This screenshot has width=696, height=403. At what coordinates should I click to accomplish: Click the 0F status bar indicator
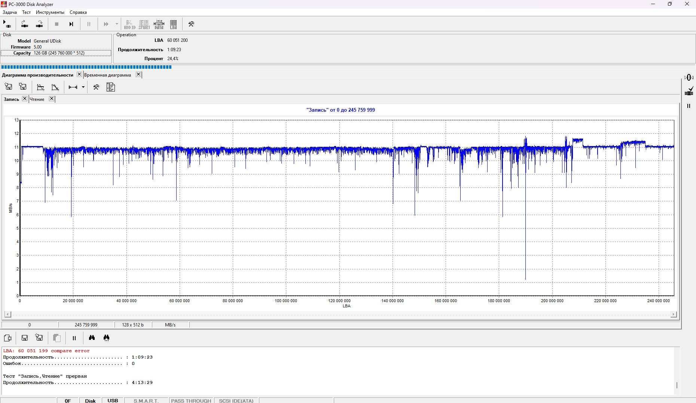tap(68, 401)
